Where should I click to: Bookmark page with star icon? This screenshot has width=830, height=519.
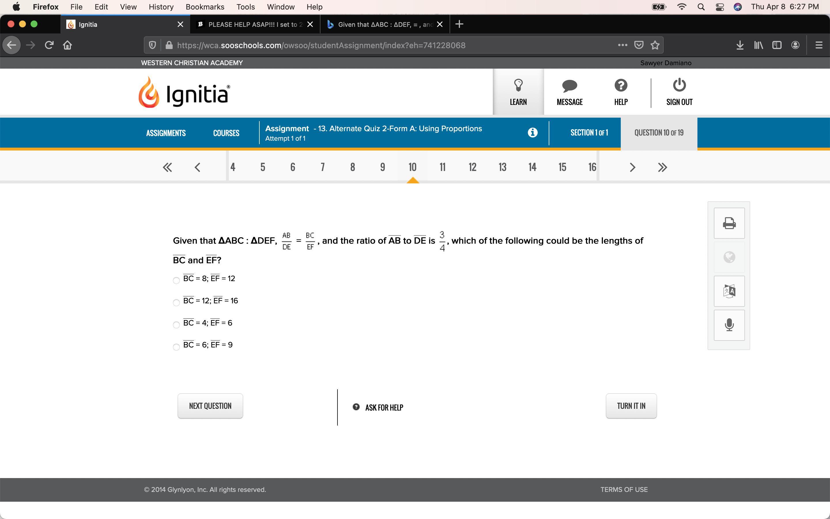point(655,45)
